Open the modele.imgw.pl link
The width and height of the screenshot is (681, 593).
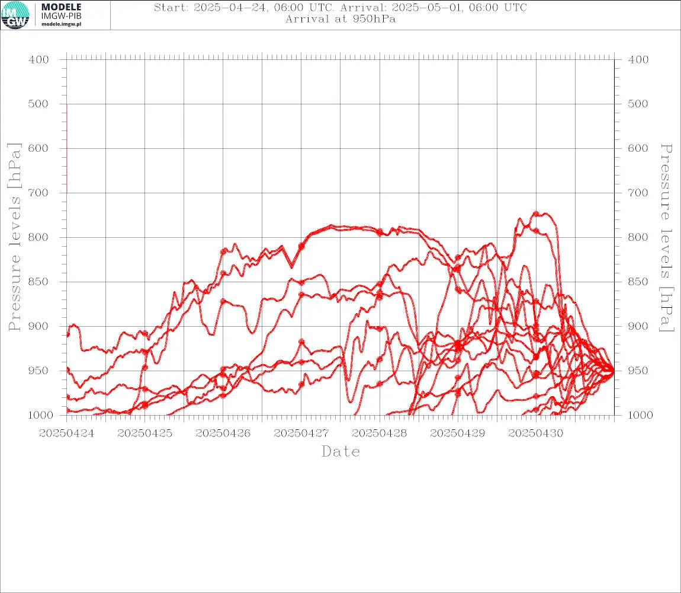pyautogui.click(x=61, y=24)
